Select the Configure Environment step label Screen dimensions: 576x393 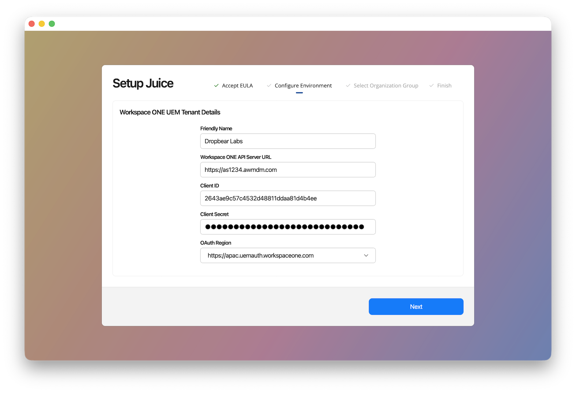(x=303, y=86)
